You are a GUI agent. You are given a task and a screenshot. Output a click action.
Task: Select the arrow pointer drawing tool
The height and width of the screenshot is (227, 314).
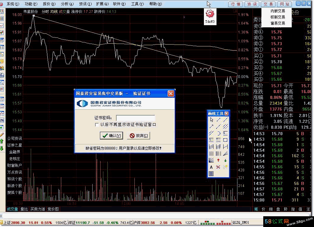coord(212,119)
